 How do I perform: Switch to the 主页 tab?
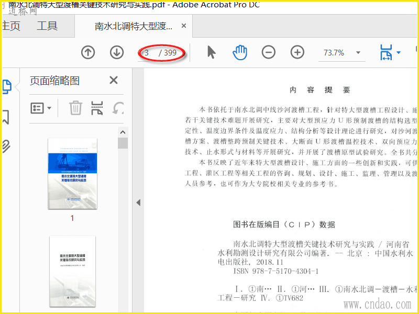11,26
